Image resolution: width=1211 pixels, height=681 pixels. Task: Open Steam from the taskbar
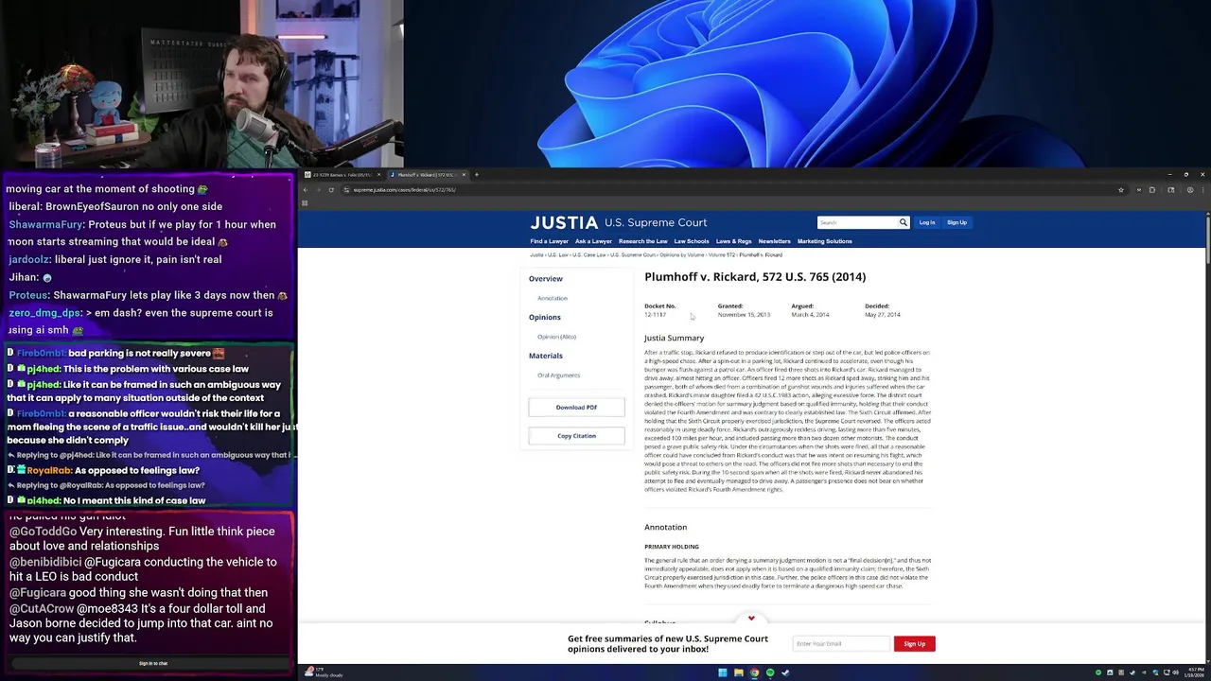pyautogui.click(x=785, y=672)
